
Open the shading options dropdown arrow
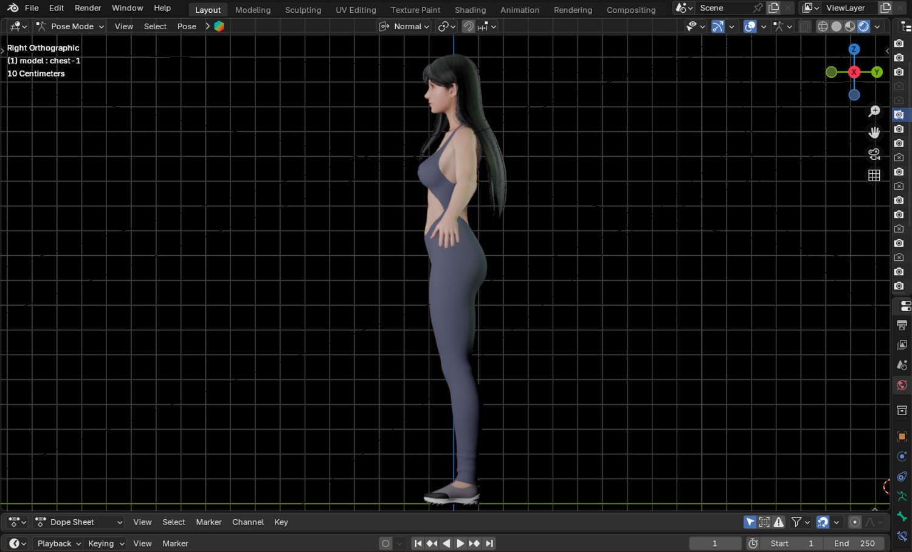[x=877, y=26]
